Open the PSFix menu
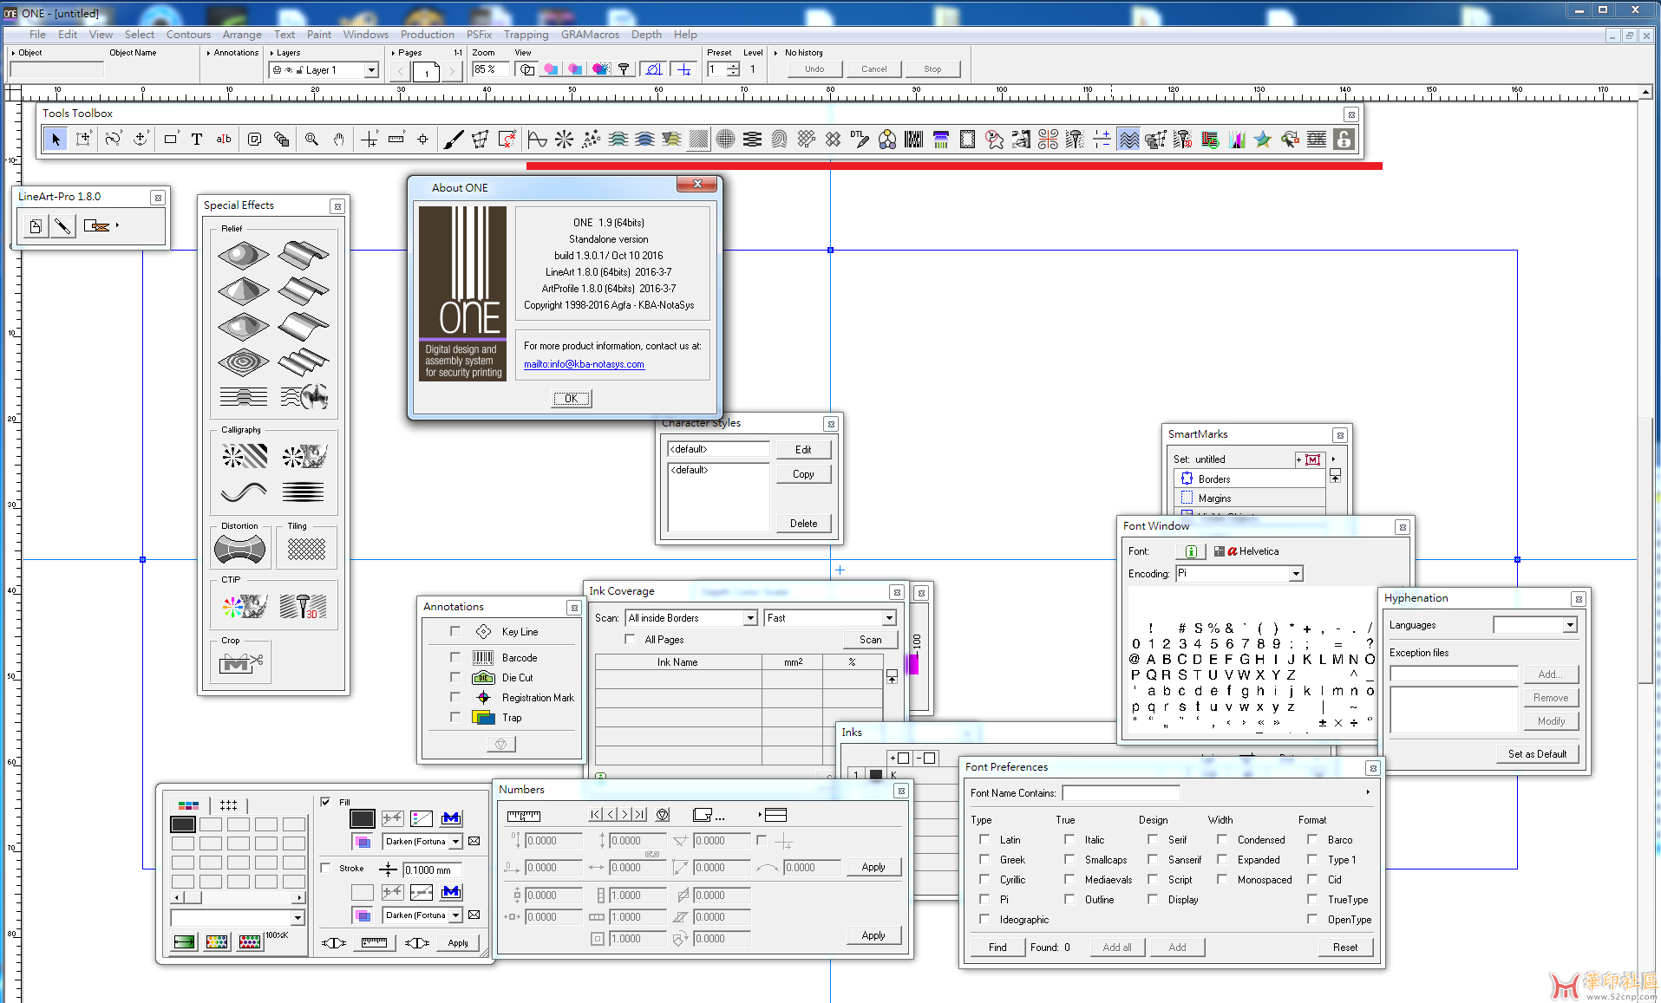The image size is (1661, 1003). point(479,35)
